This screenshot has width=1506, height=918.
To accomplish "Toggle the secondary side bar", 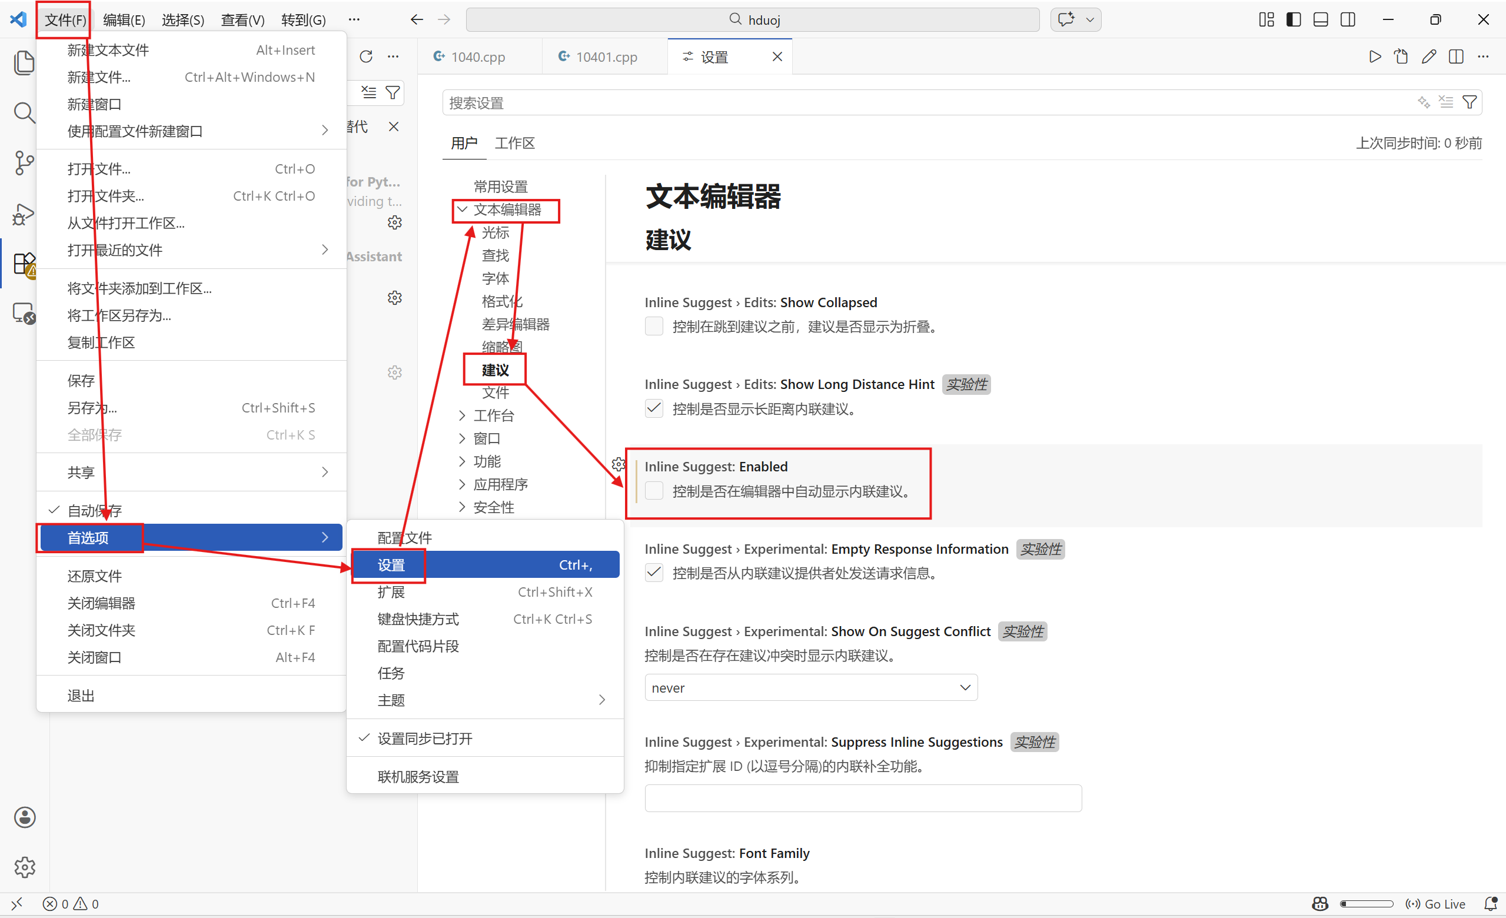I will [1347, 19].
